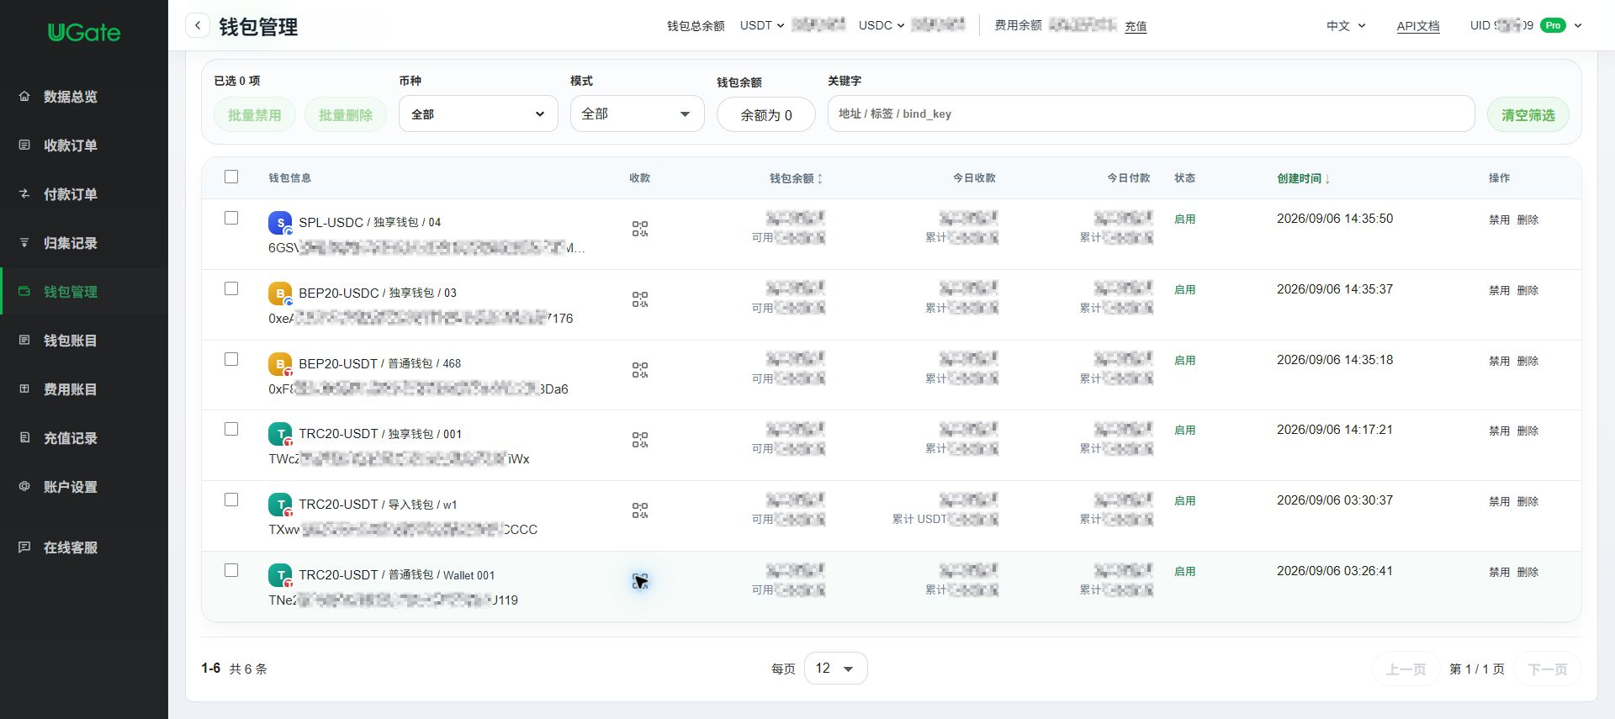Screen dimensions: 1615x719
Task: Click the text 共 6 条
Action: (248, 669)
